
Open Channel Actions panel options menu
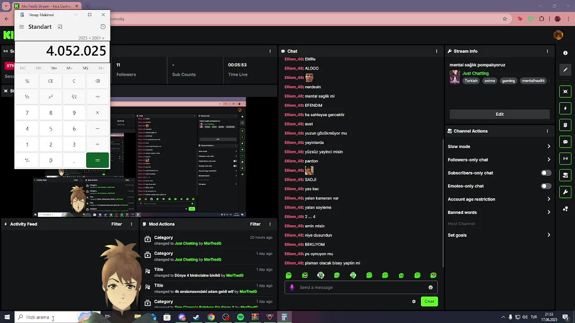tap(547, 131)
